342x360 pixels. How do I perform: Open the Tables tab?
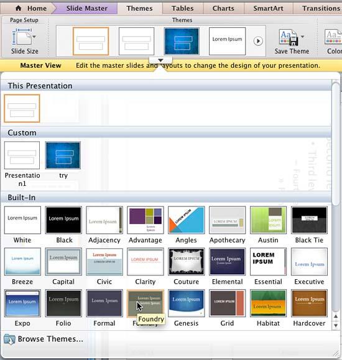click(183, 8)
